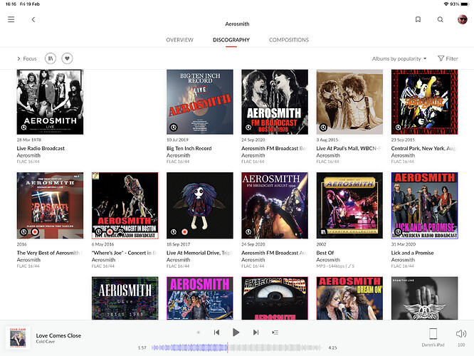The image size is (474, 356).
Task: Open American Radio album cover
Action: point(275,298)
